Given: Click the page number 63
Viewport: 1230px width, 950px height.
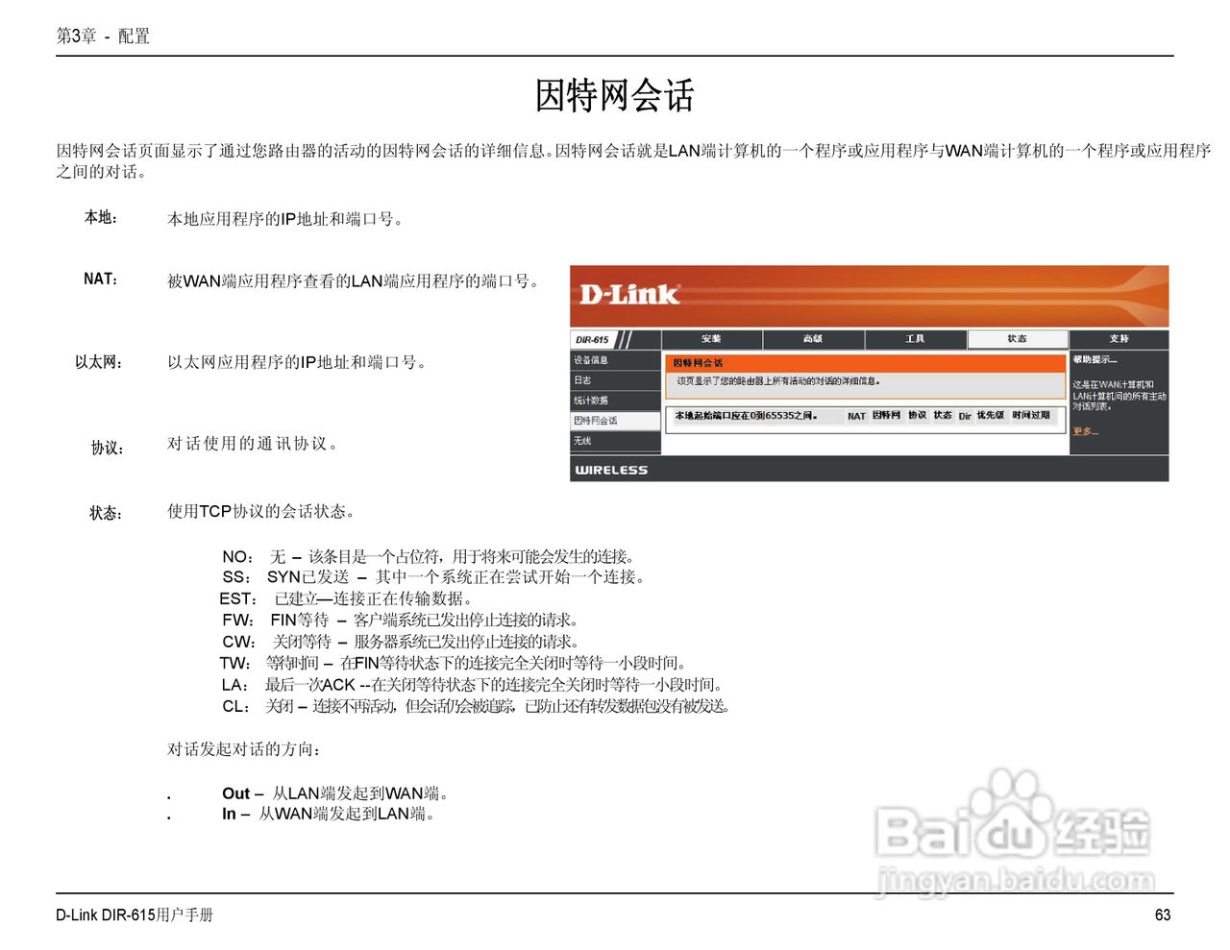Looking at the screenshot, I should [1163, 914].
